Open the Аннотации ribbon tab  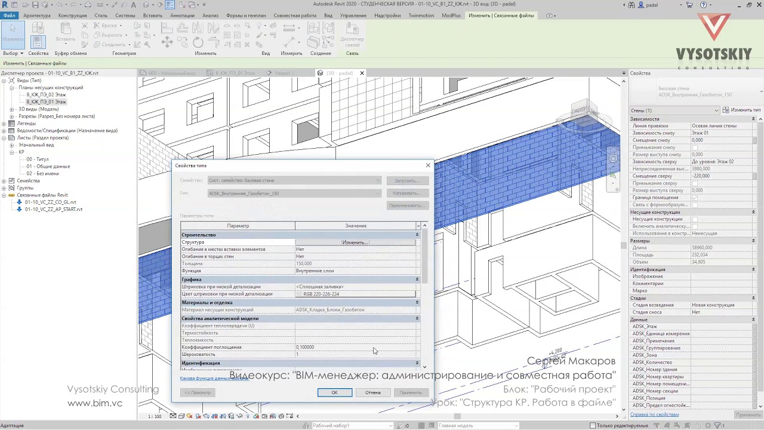(x=182, y=16)
